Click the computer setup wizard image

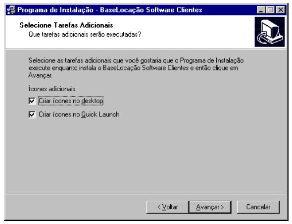click(x=269, y=32)
